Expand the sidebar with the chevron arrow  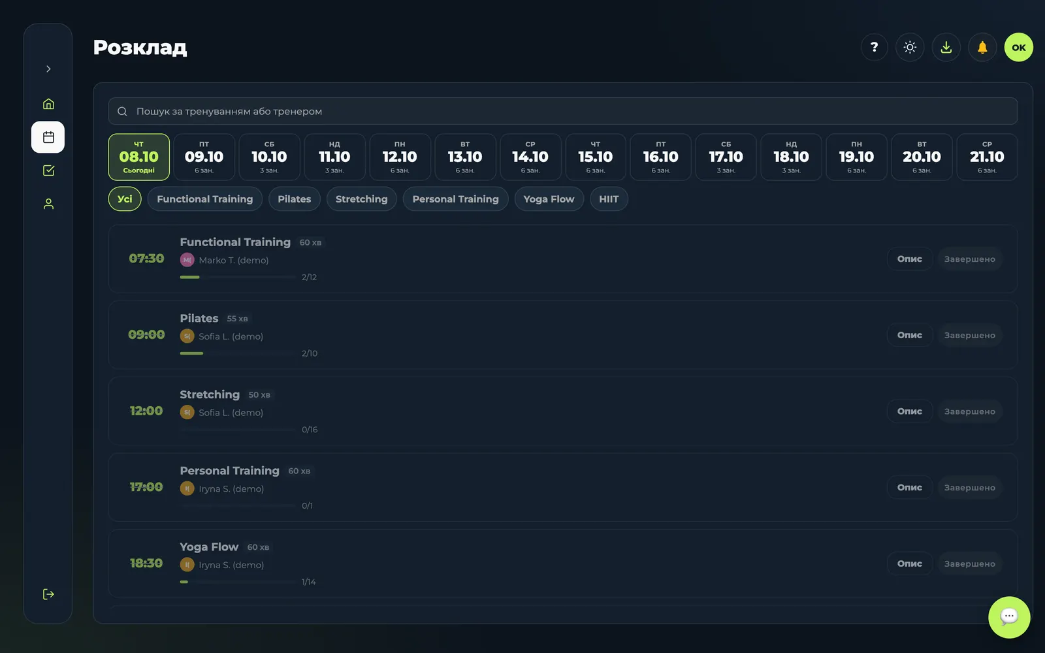[48, 69]
